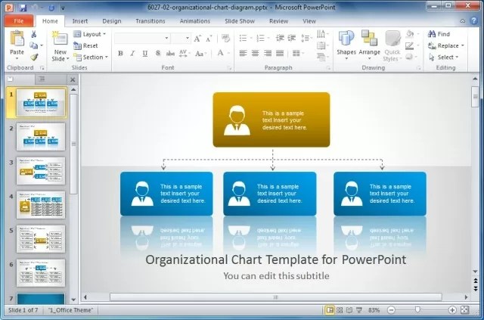
Task: Click the zoom slider handle
Action: 417,309
